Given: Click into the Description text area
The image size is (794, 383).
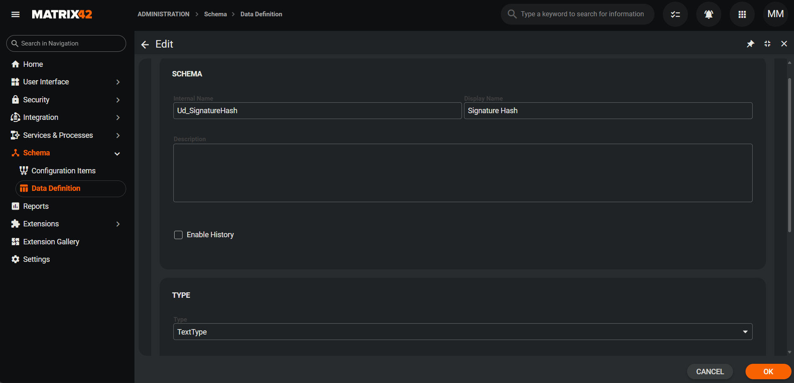Looking at the screenshot, I should click(462, 173).
